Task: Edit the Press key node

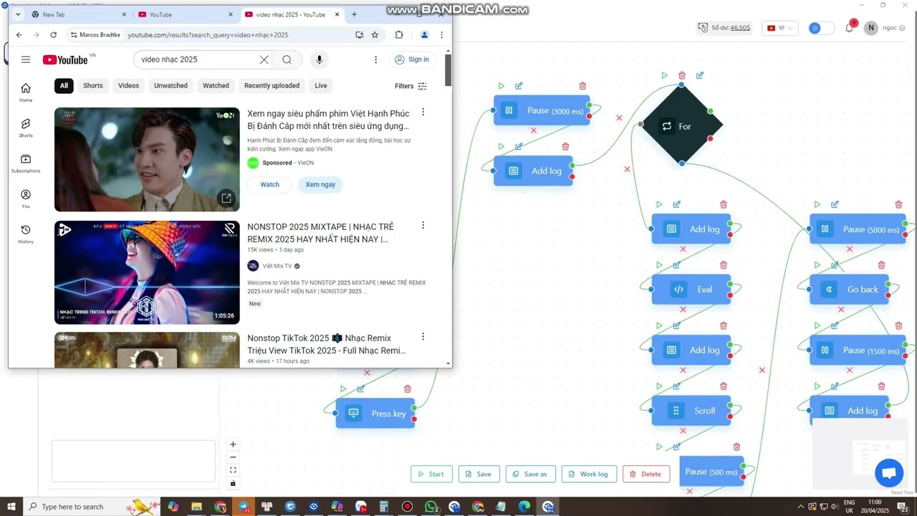Action: coord(361,389)
